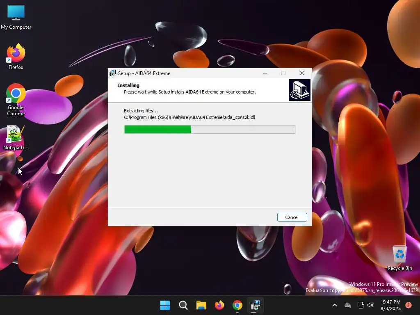The width and height of the screenshot is (420, 315).
Task: Click the 'Setup - AIDA64 Extreme' title
Action: point(144,73)
